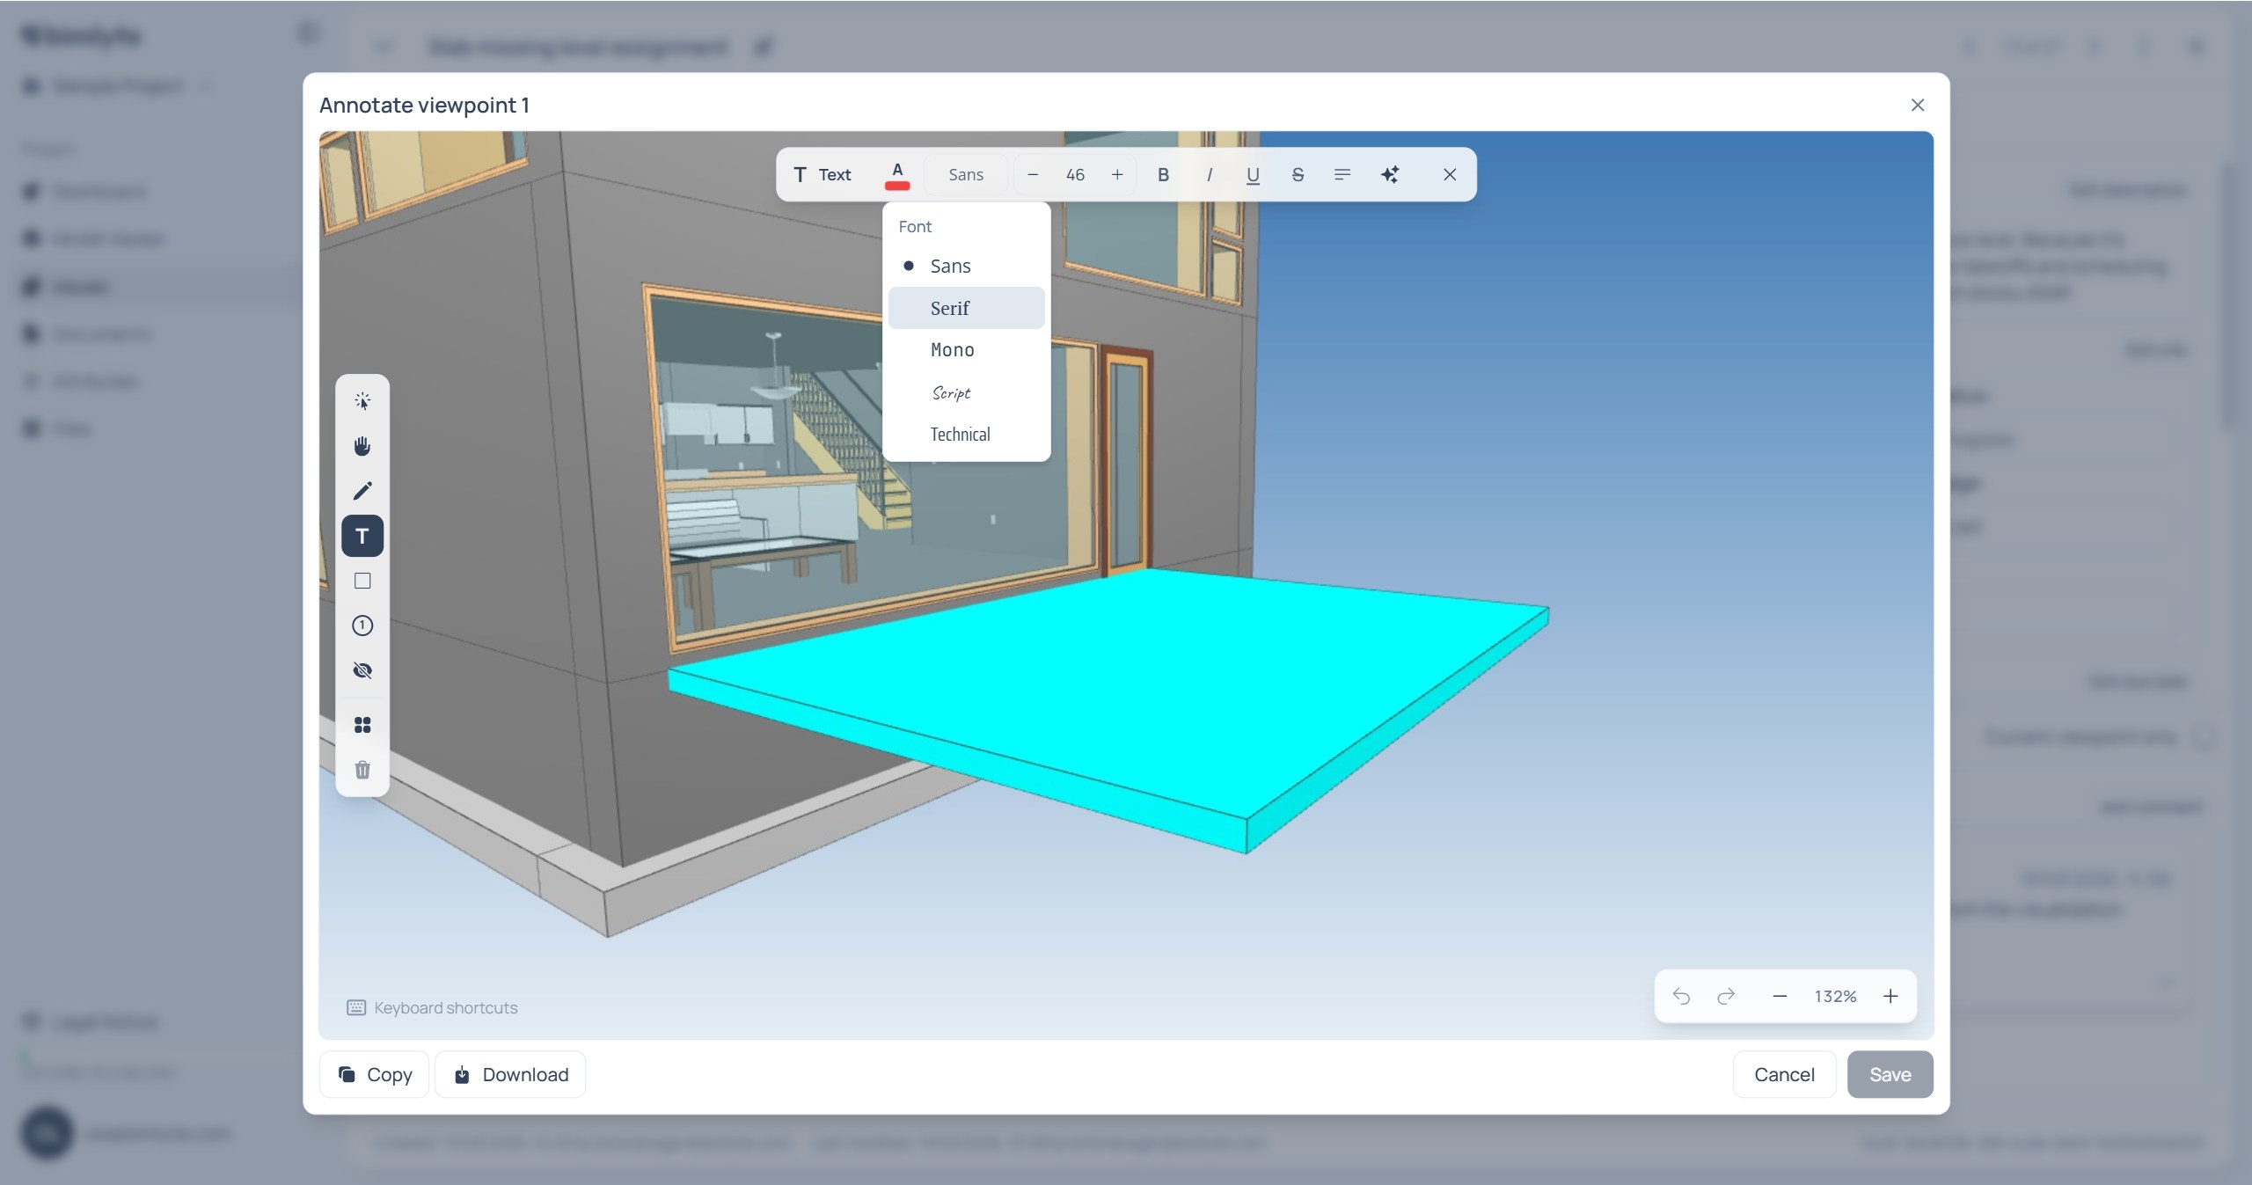Click the T Text type label
The height and width of the screenshot is (1185, 2252).
pos(823,174)
